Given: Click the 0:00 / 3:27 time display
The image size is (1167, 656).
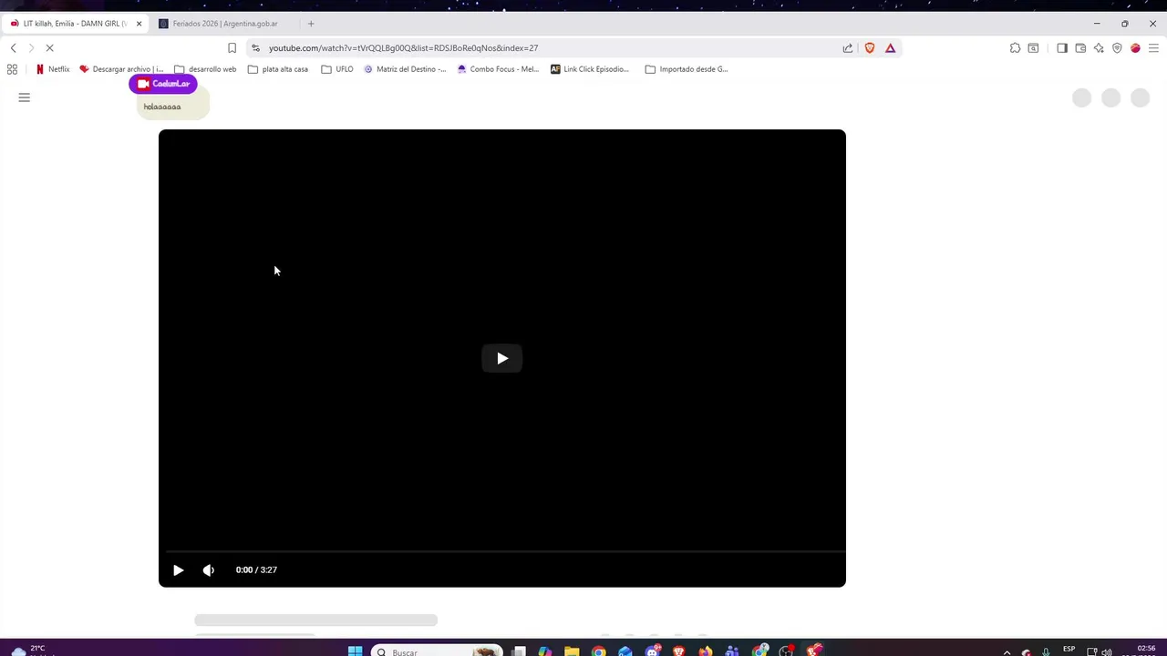Looking at the screenshot, I should click(x=256, y=570).
